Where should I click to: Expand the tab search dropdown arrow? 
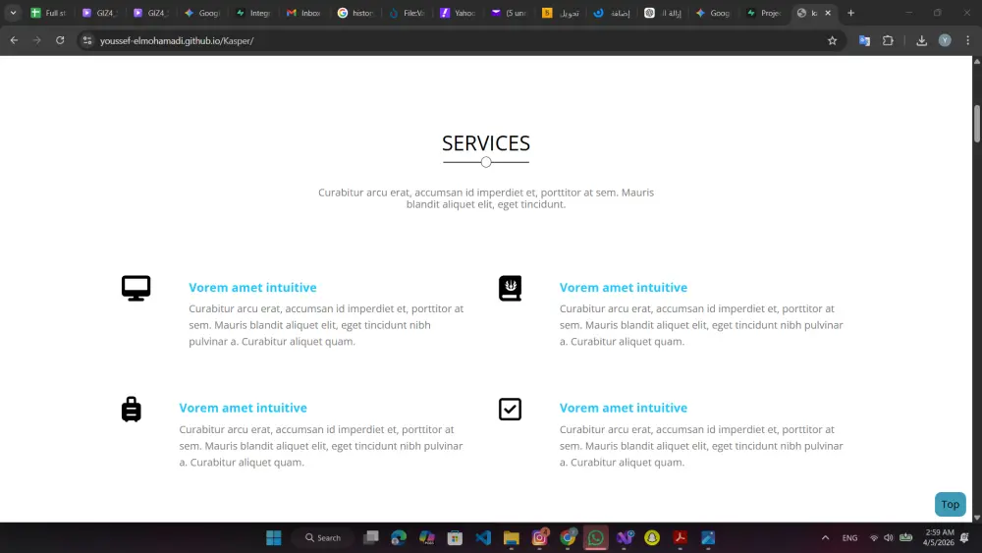pos(13,13)
